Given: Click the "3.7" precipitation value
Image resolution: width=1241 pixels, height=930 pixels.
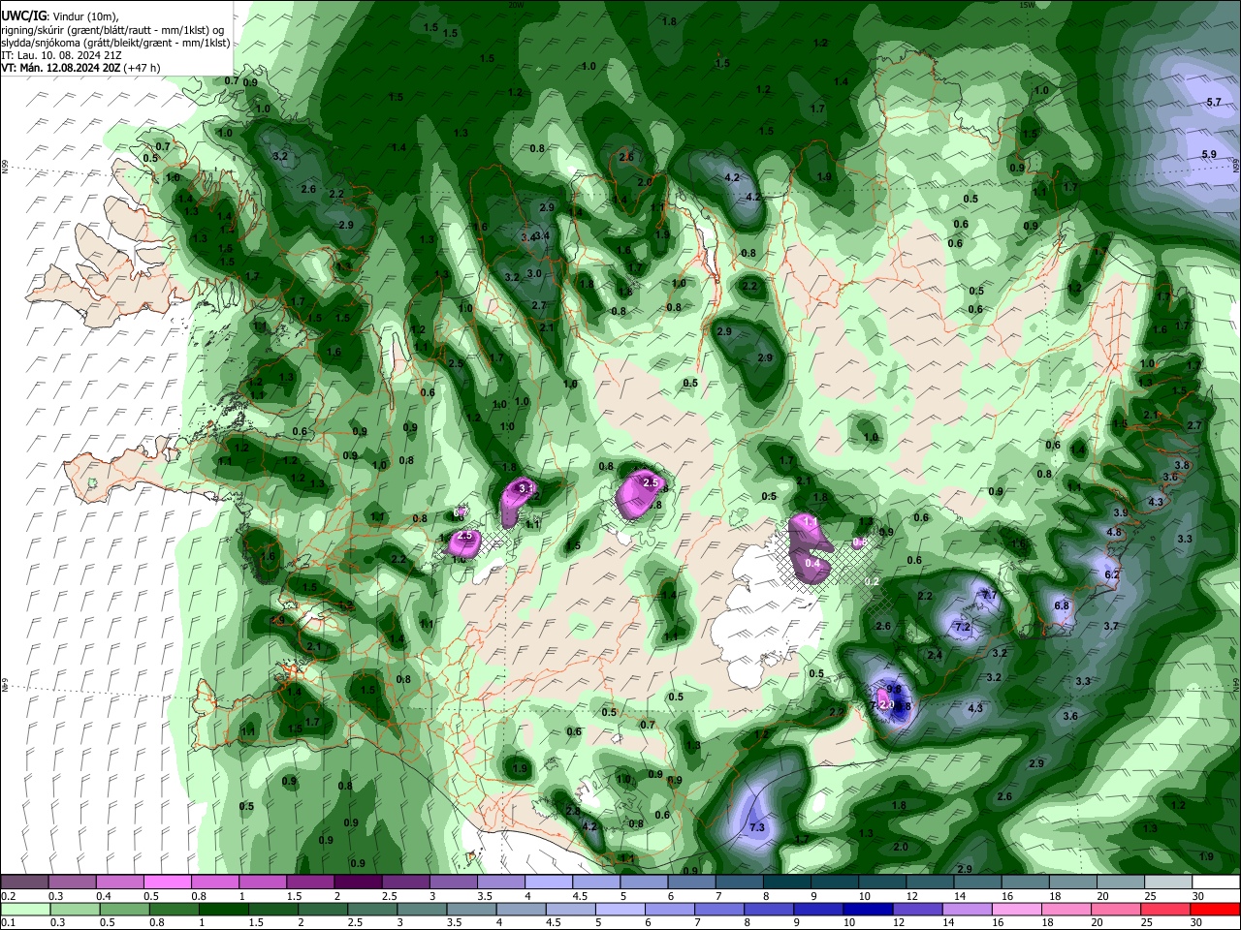Looking at the screenshot, I should (1111, 626).
